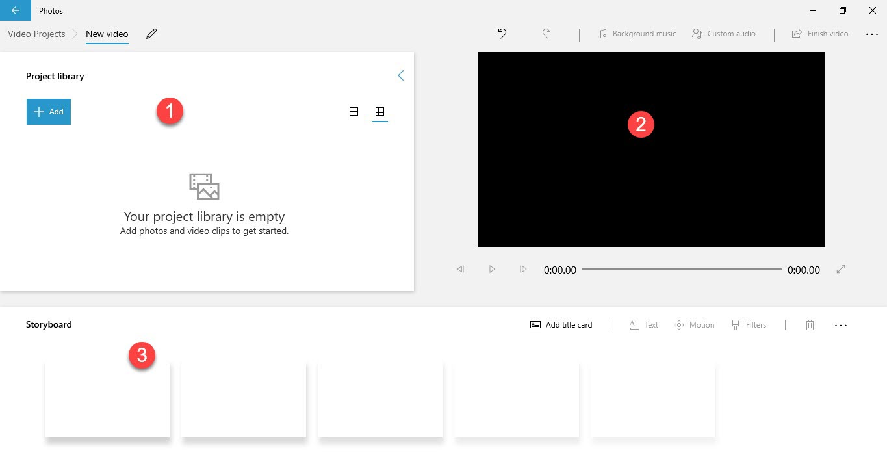The height and width of the screenshot is (468, 887).
Task: Open Custom audio settings
Action: (724, 34)
